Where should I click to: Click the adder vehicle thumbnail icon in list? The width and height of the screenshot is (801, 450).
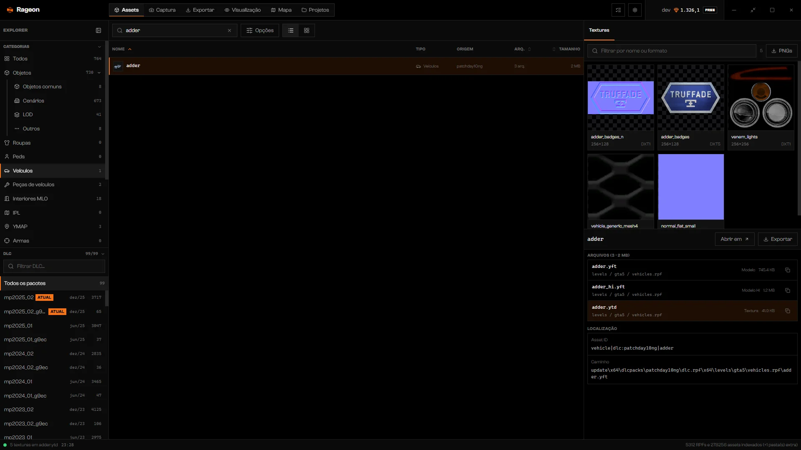(x=118, y=66)
